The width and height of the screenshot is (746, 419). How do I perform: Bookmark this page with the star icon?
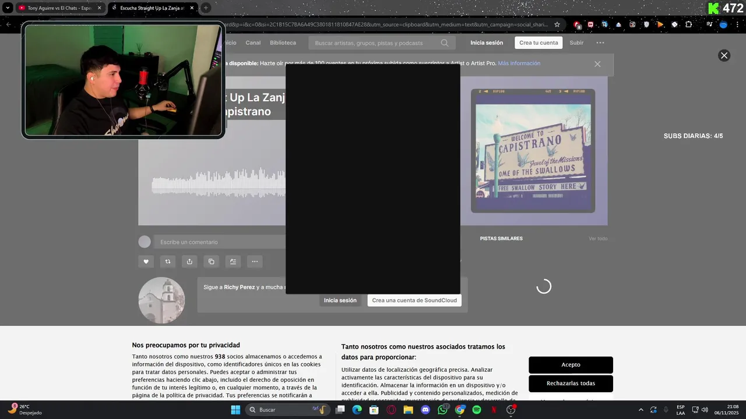click(557, 24)
